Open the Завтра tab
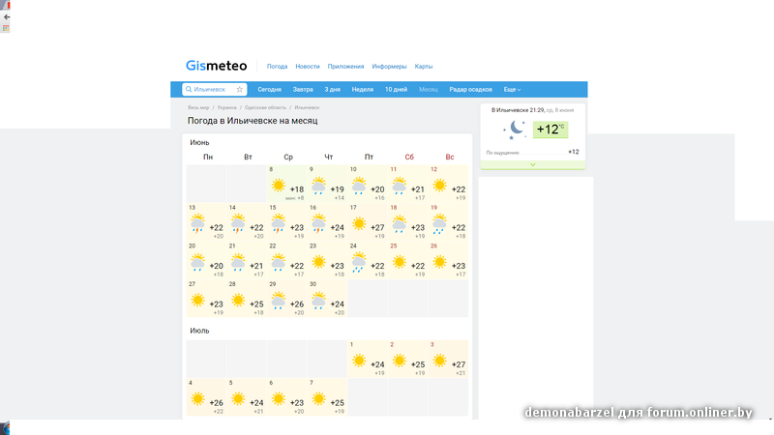This screenshot has height=435, width=774. pyautogui.click(x=303, y=89)
